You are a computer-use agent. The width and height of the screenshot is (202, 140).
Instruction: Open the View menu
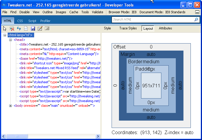coord(36,12)
